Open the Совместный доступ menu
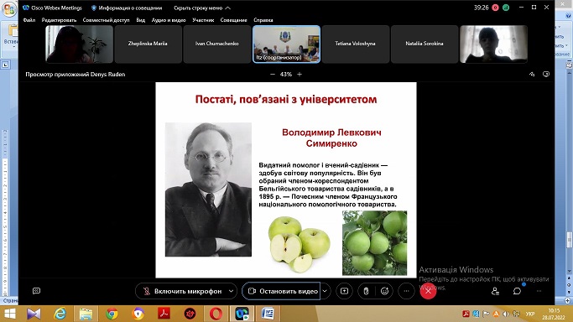Screen dimensions: 573x322 click(106, 20)
